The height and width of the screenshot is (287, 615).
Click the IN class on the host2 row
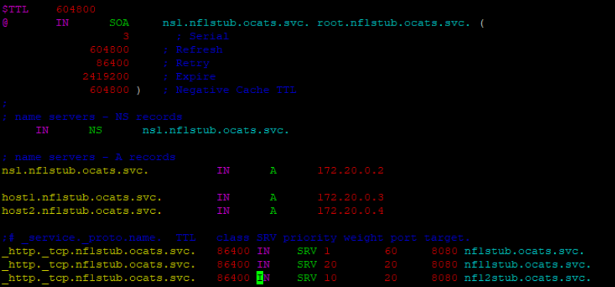(x=223, y=211)
